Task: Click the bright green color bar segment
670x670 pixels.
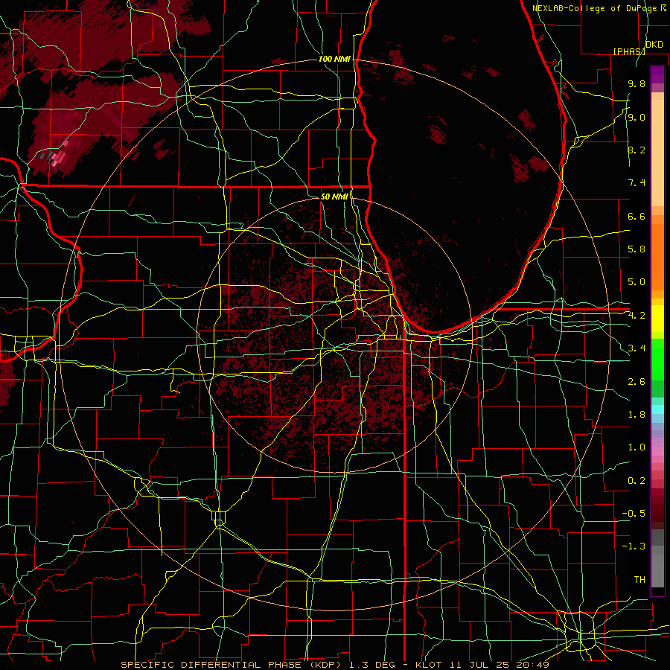Action: click(x=657, y=360)
